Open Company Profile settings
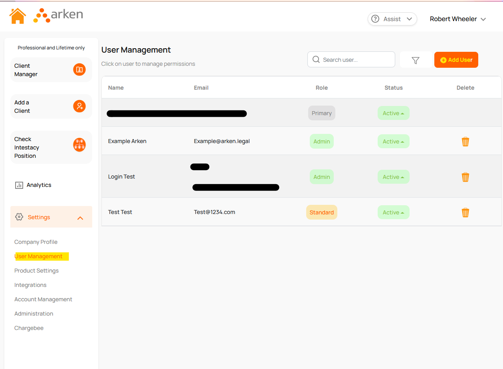The image size is (503, 369). pos(36,242)
